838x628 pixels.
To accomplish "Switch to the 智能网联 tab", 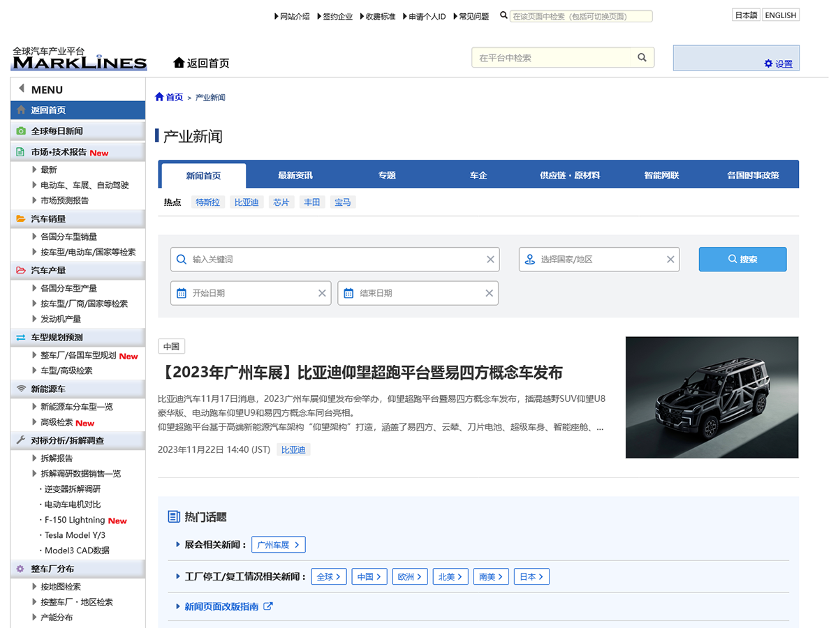I will pyautogui.click(x=661, y=175).
